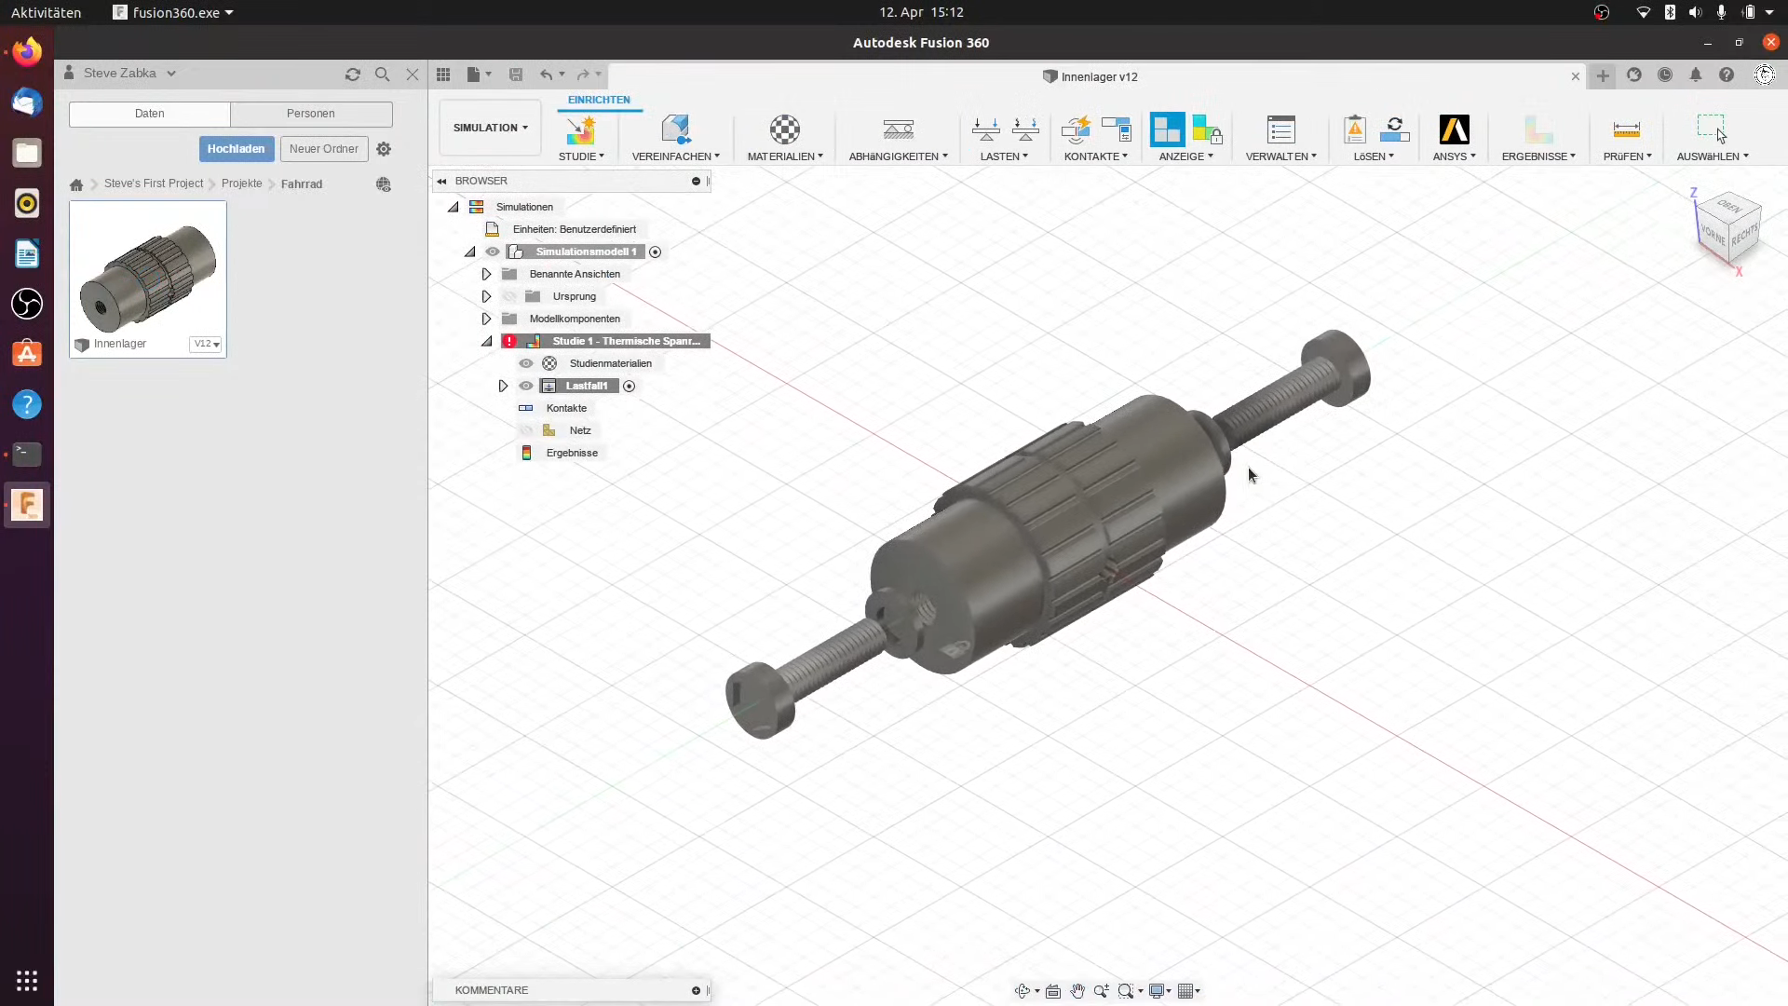Click the Vereinfachen simplify icon
The width and height of the screenshot is (1788, 1006).
(675, 130)
